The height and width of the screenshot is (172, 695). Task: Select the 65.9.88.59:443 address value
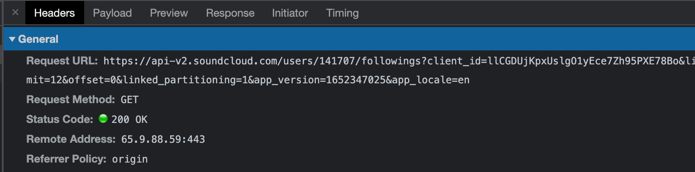[x=163, y=140]
